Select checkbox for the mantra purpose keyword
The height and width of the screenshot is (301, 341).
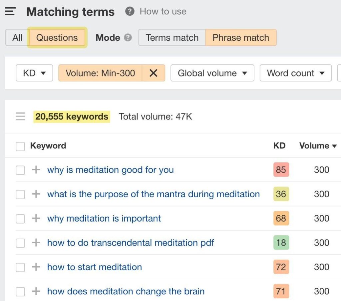pyautogui.click(x=20, y=194)
